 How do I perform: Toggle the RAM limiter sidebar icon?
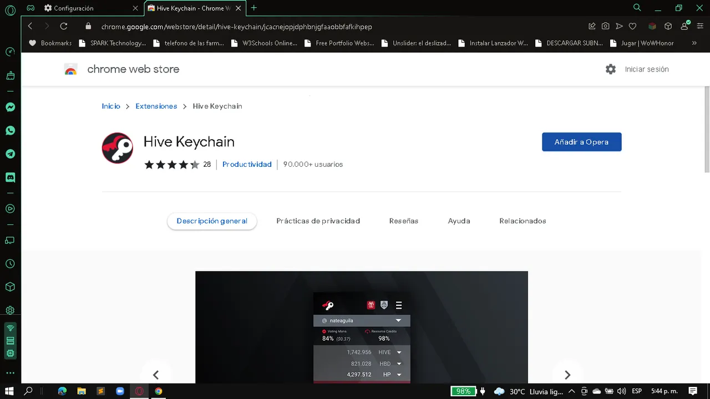[x=10, y=341]
